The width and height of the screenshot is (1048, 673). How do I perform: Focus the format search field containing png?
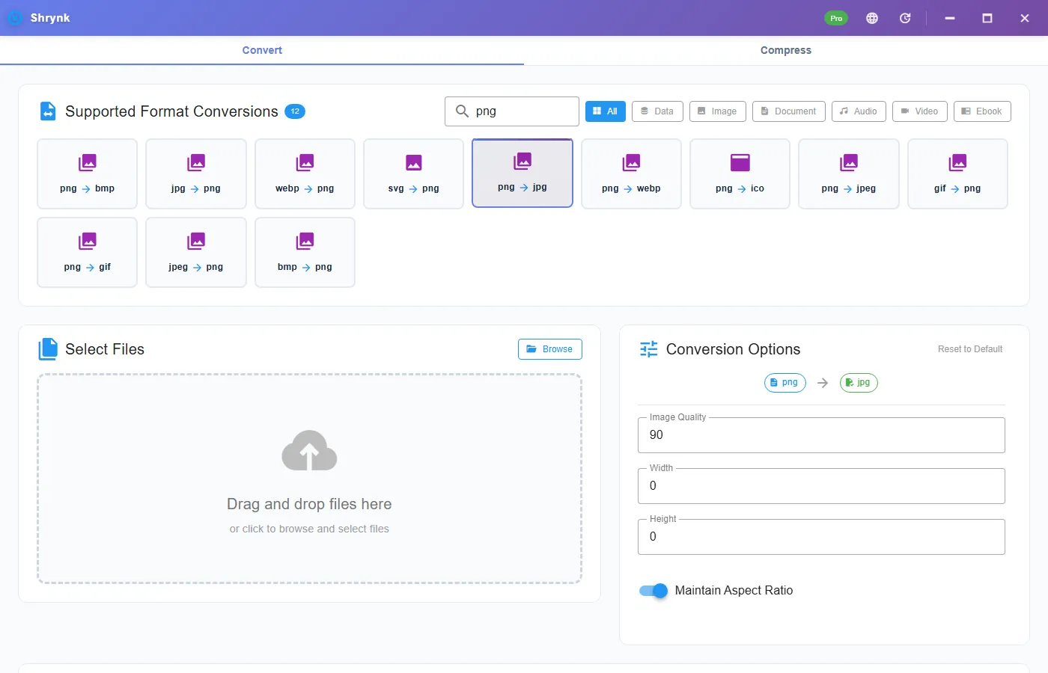(x=512, y=111)
